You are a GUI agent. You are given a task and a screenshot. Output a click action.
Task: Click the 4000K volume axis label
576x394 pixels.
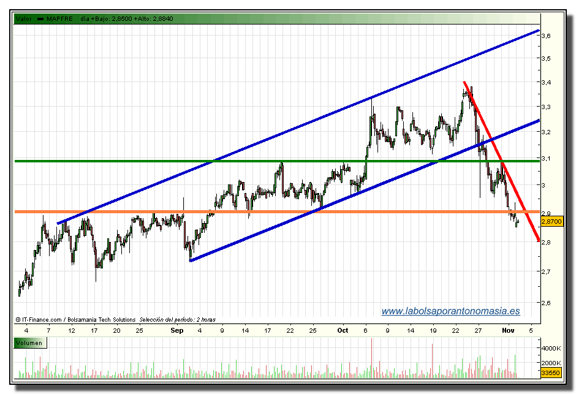[551, 348]
